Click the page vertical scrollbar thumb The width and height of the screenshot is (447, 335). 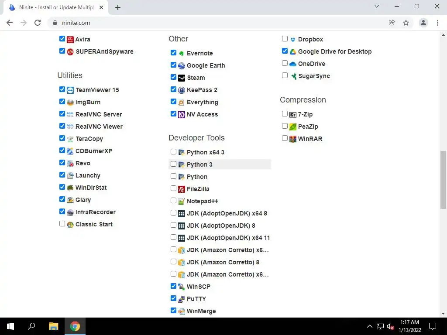[x=443, y=180]
